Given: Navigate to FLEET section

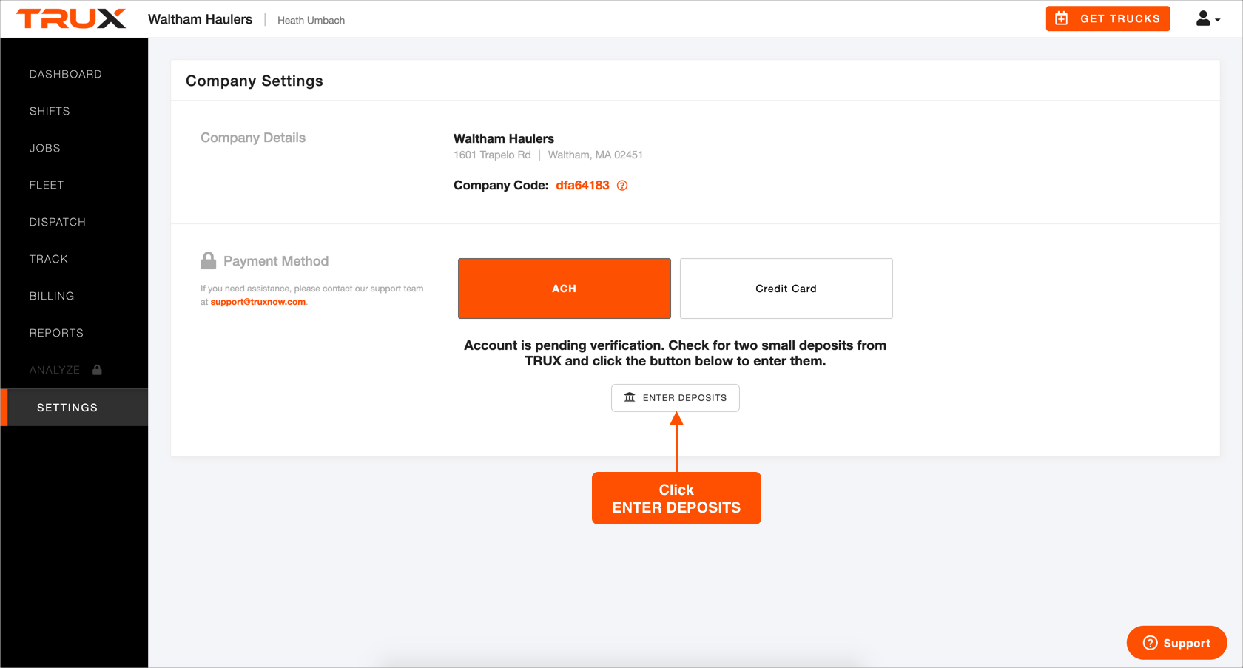Looking at the screenshot, I should [x=47, y=185].
